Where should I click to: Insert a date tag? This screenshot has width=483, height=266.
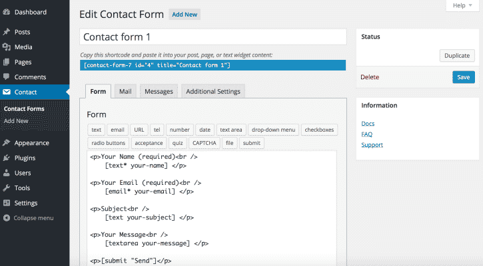pyautogui.click(x=205, y=130)
